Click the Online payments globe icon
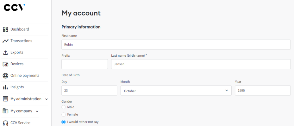The height and width of the screenshot is (126, 294). 5,75
